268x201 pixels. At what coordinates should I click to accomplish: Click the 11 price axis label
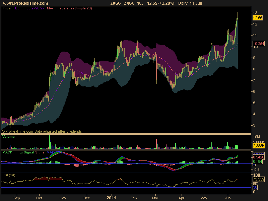(x=255, y=35)
